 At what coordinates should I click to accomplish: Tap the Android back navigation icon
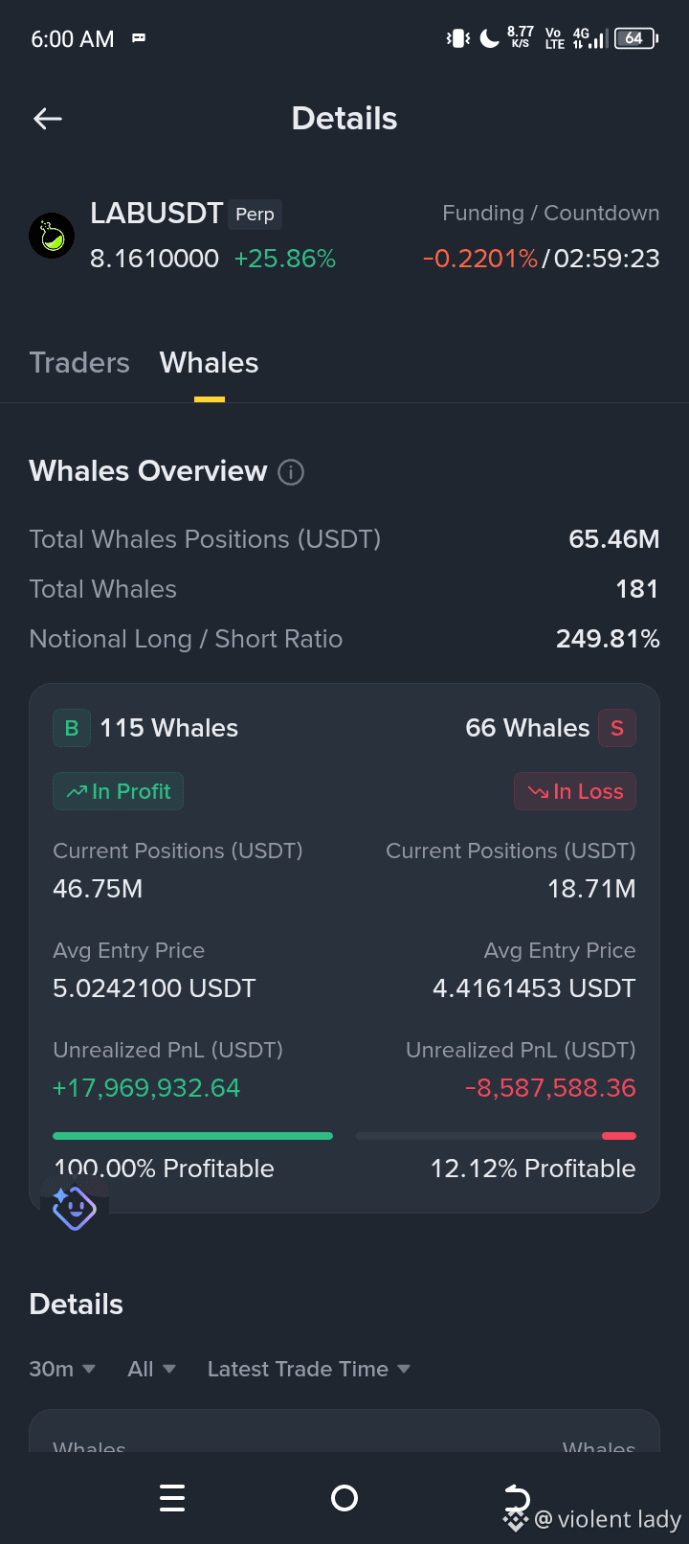click(517, 1496)
